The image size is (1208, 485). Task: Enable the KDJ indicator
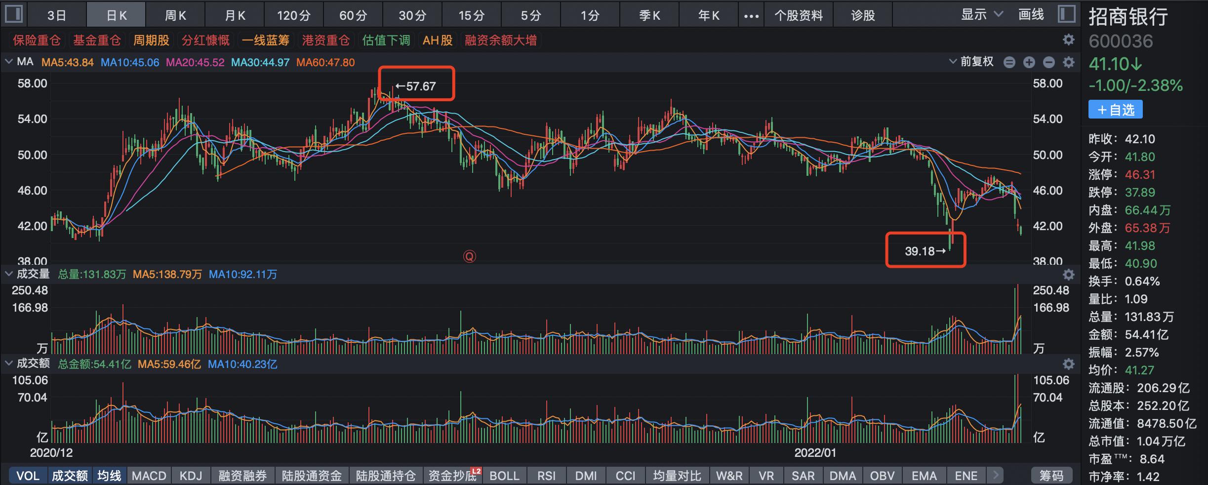(191, 476)
